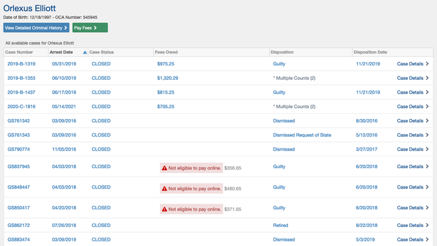Click chevron on View Detailed Criminal History
The image size is (437, 246).
coord(66,28)
